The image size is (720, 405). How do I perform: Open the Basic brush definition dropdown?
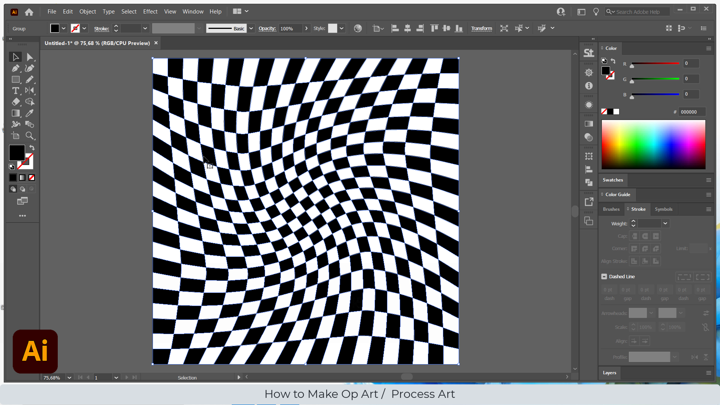[251, 28]
